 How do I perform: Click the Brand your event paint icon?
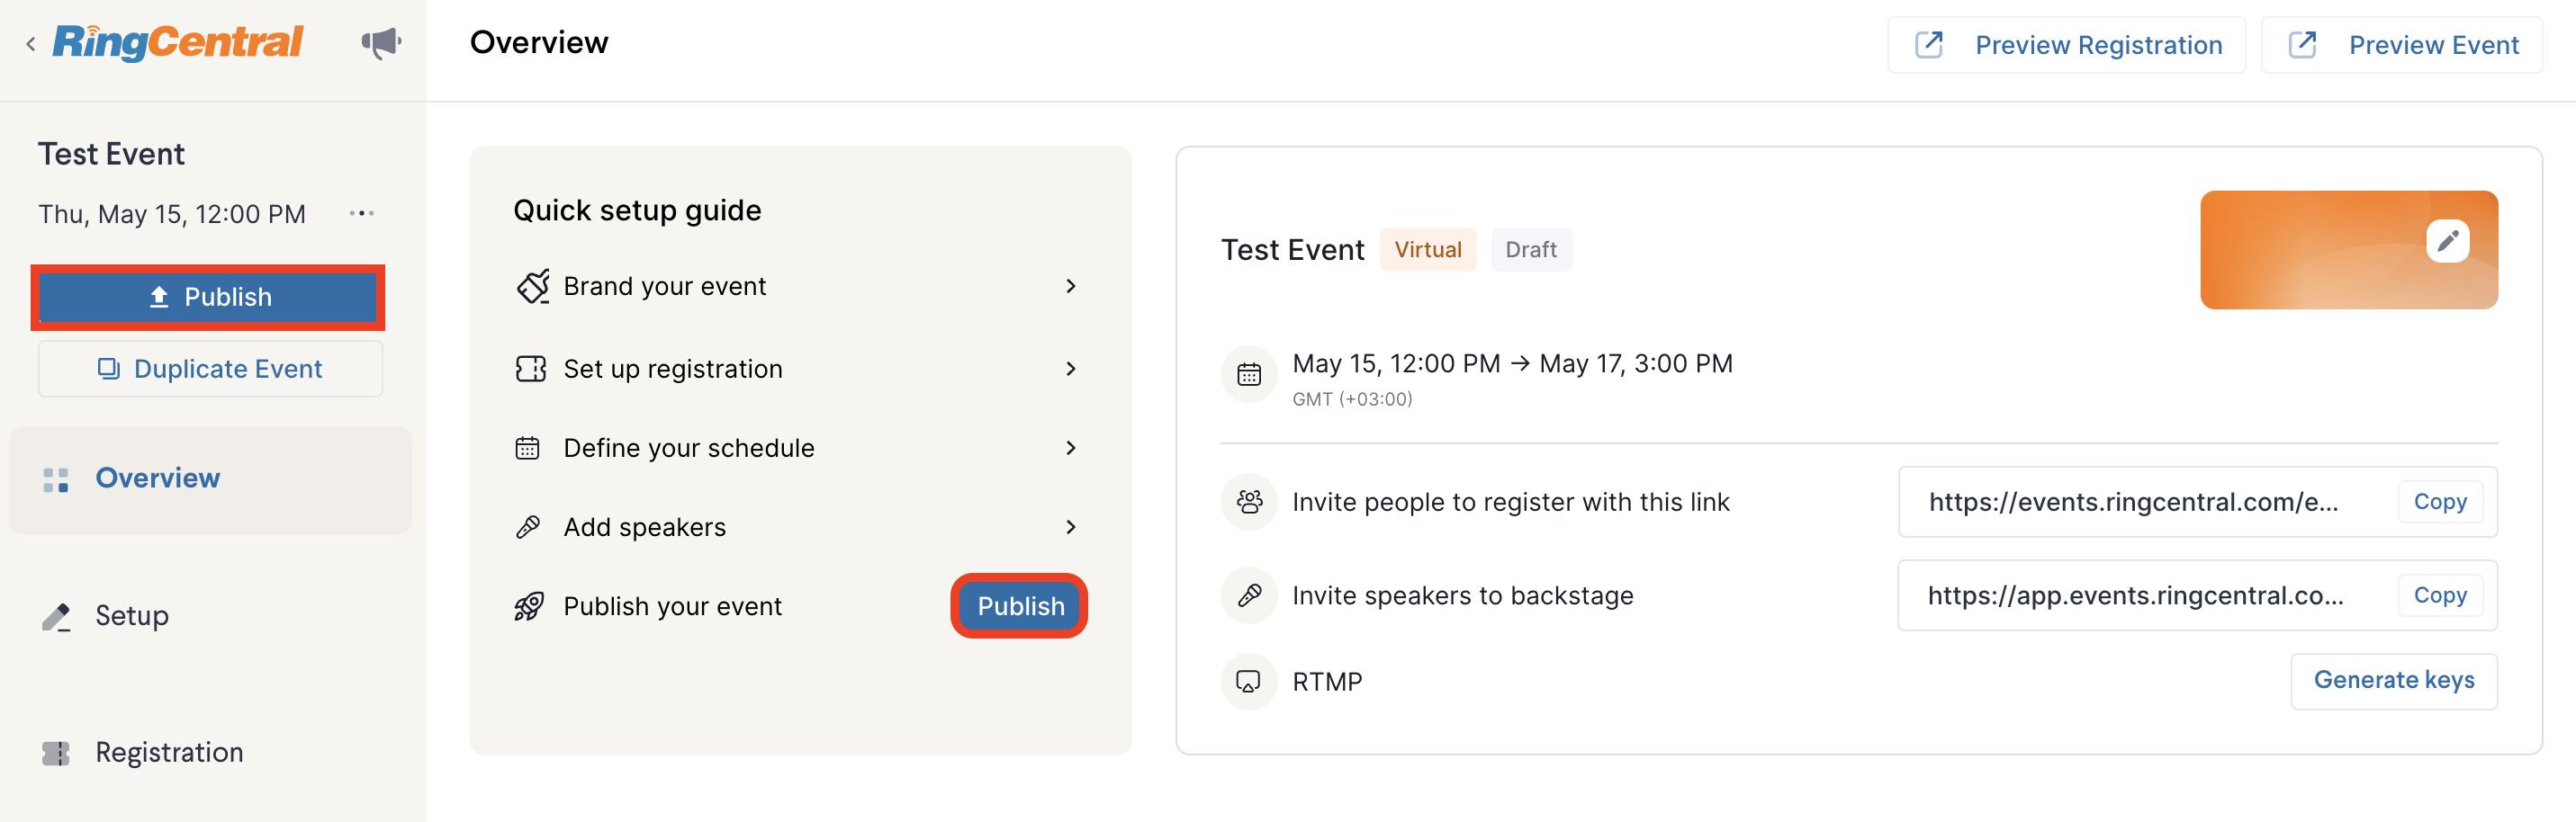pyautogui.click(x=532, y=287)
